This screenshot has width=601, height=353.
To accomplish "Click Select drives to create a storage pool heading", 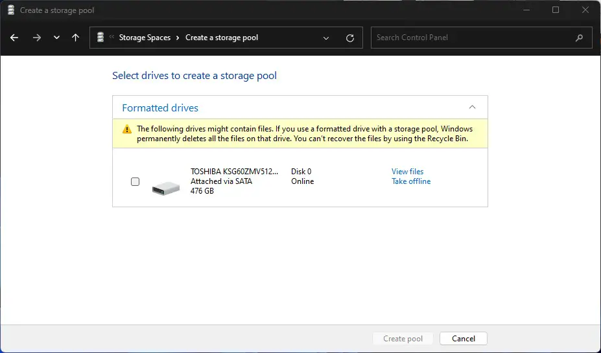I will click(x=194, y=75).
